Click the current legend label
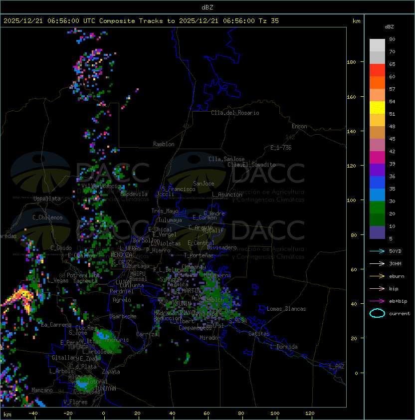This screenshot has width=415, height=420. (x=400, y=313)
